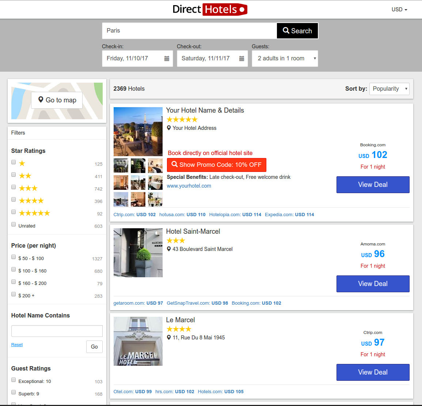
Task: Open the USD currency dropdown
Action: 399,10
